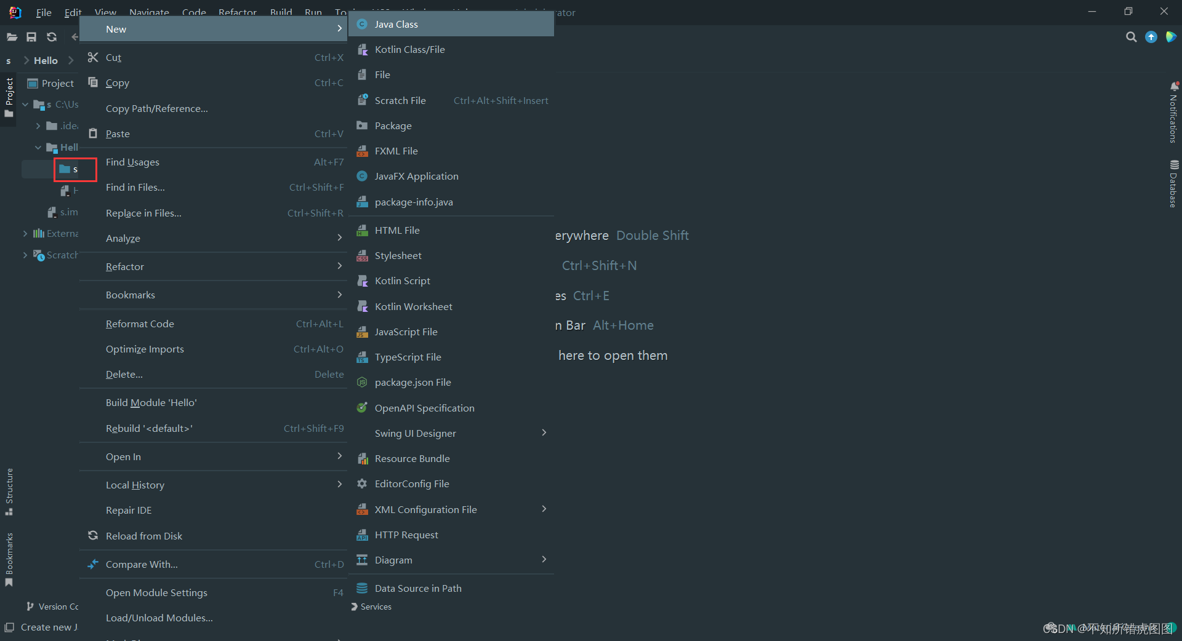The width and height of the screenshot is (1182, 641).
Task: Expand the Swing UI Designer submenu
Action: point(451,433)
